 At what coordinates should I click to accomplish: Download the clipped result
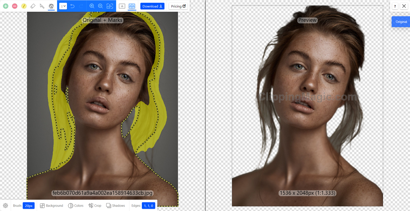click(152, 6)
